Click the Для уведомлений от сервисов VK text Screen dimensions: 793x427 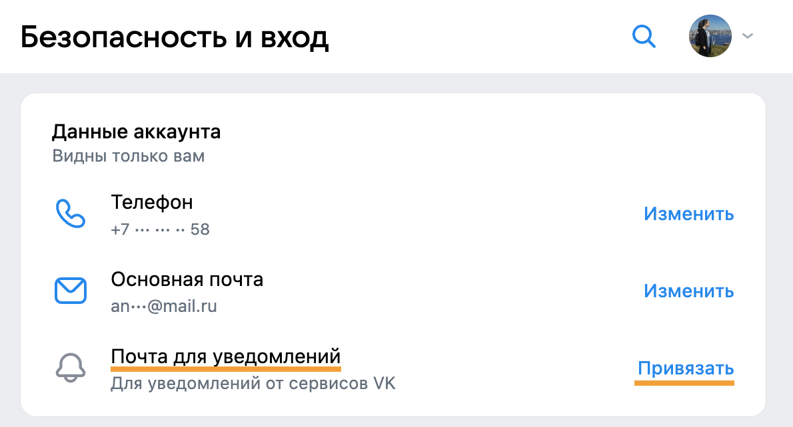[253, 383]
